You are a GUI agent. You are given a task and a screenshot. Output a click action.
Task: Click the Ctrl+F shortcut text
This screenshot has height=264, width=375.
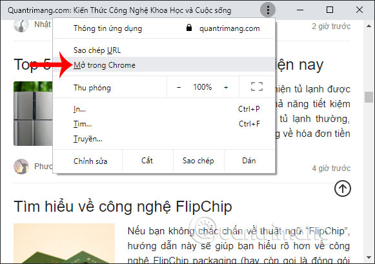pos(249,124)
